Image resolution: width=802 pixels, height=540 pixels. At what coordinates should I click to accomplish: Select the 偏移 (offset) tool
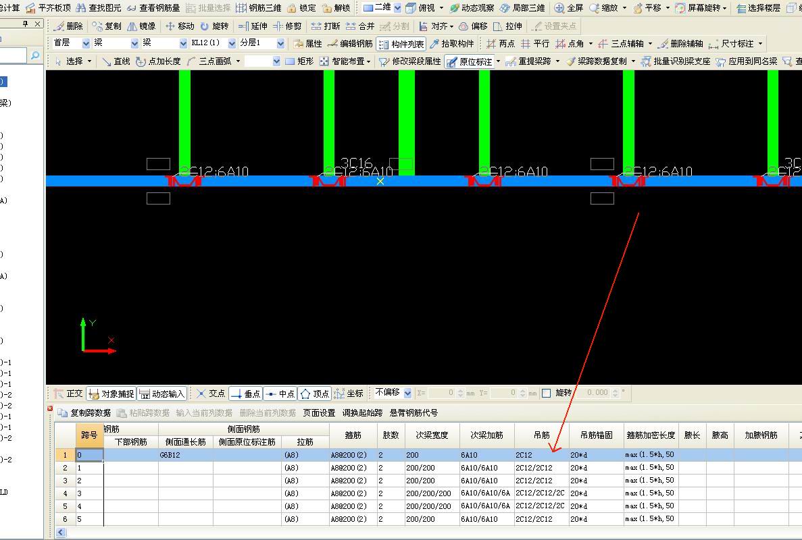click(474, 26)
